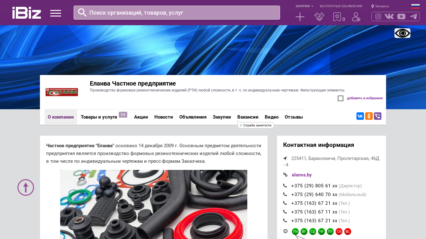Open the YouTube icon in header
Screen dimensions: 426x239
[401, 16]
